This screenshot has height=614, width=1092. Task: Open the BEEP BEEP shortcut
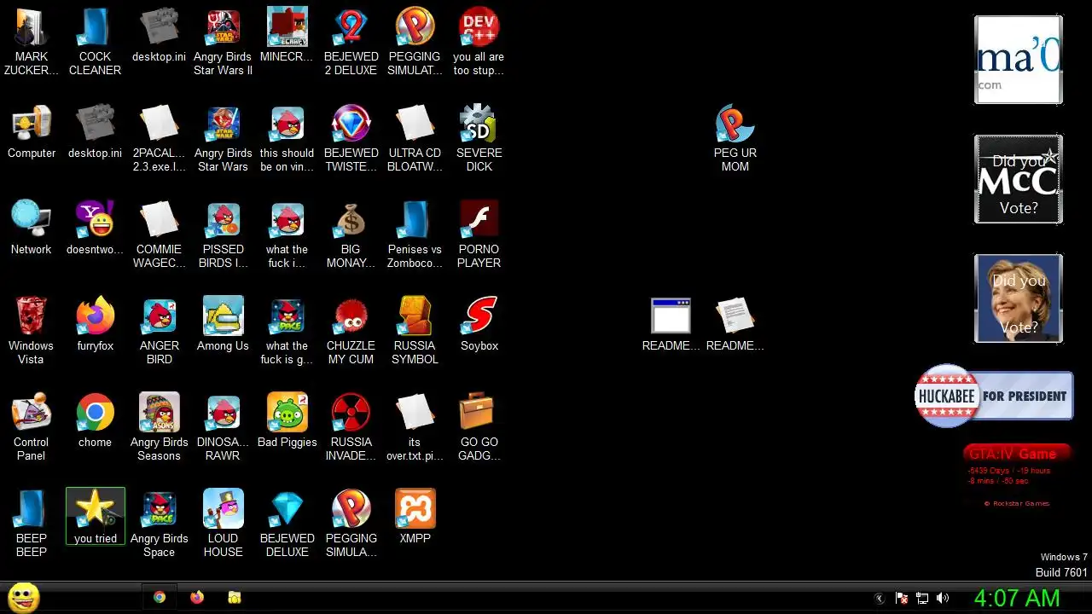[32, 523]
